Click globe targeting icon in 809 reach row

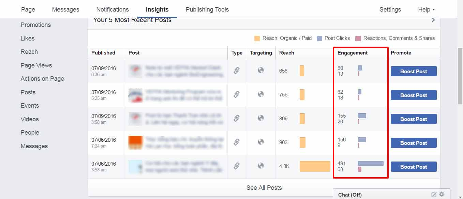pyautogui.click(x=261, y=118)
